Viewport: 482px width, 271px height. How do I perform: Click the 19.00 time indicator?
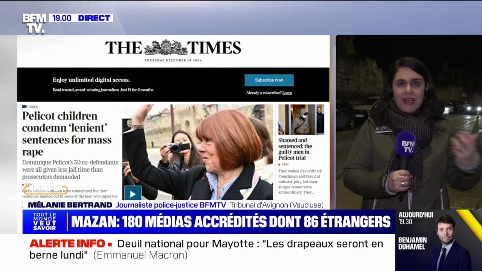point(62,18)
